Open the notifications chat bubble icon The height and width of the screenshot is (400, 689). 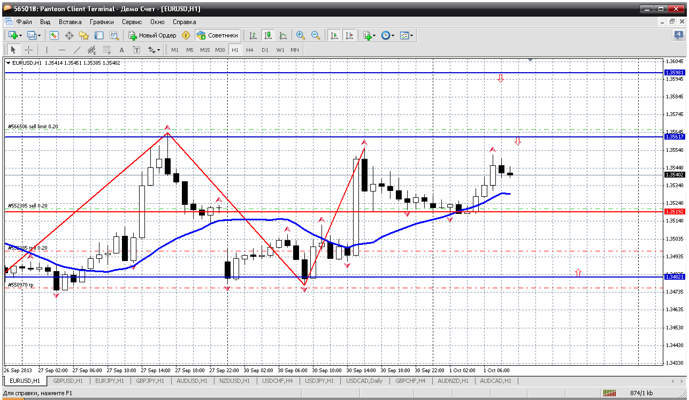[x=678, y=35]
